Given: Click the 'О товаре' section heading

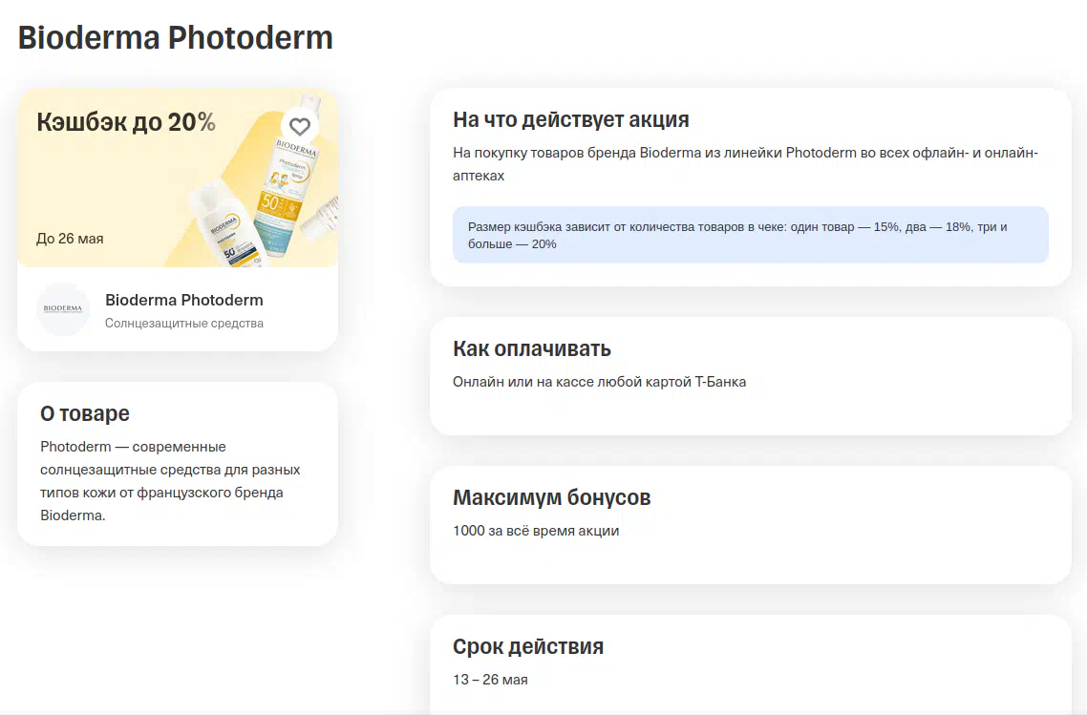Looking at the screenshot, I should (85, 413).
